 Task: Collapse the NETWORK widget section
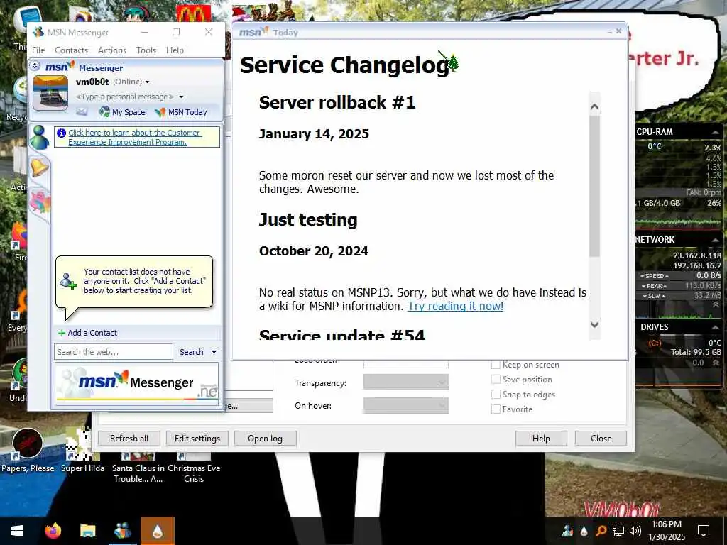[x=715, y=240]
